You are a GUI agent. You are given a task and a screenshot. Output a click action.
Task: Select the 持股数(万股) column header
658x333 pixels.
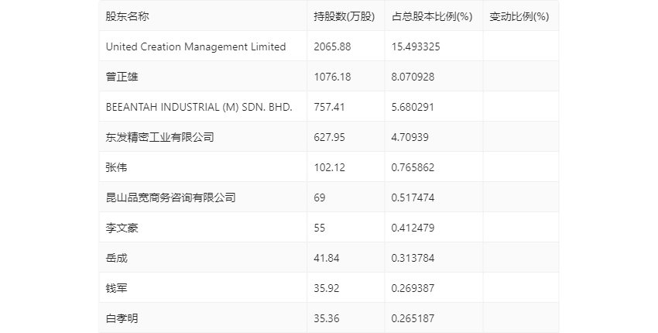pyautogui.click(x=344, y=16)
